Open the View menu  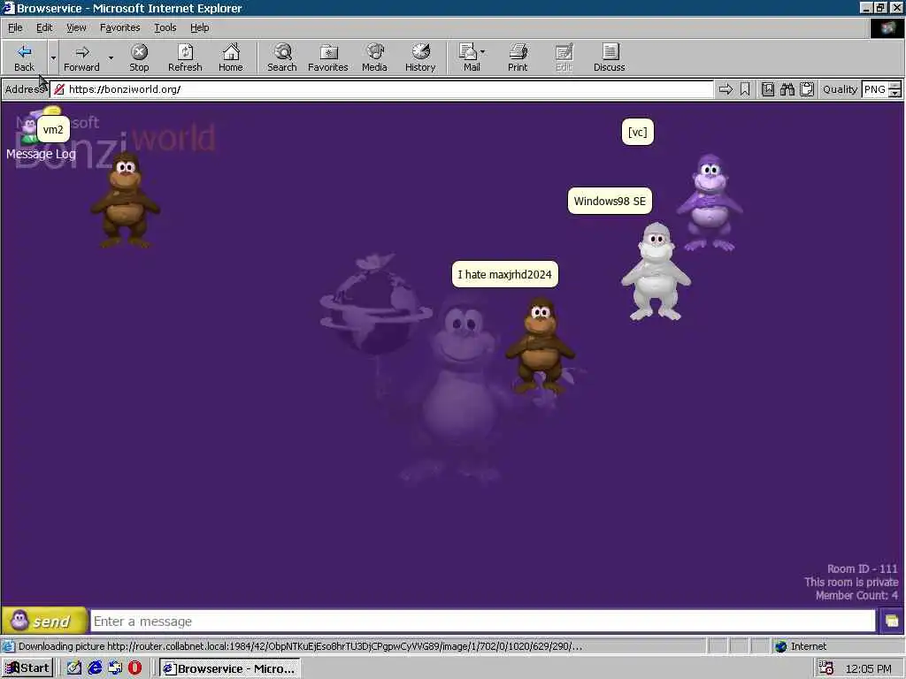click(x=76, y=27)
